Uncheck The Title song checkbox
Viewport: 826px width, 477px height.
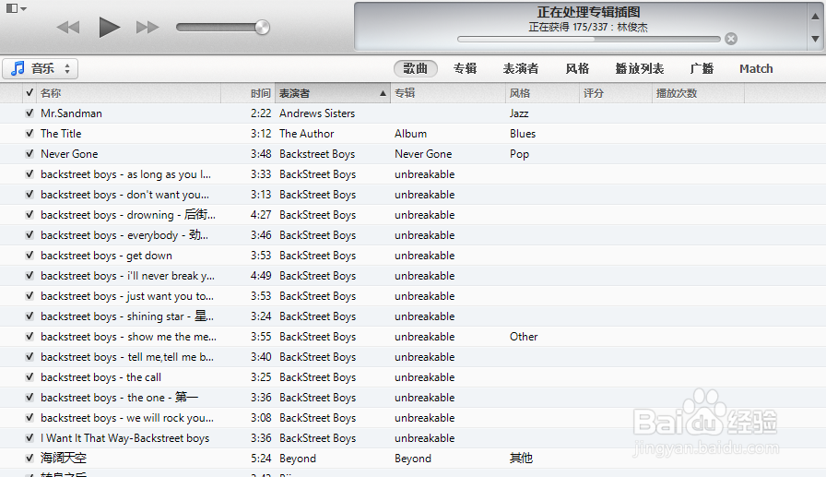pos(29,134)
